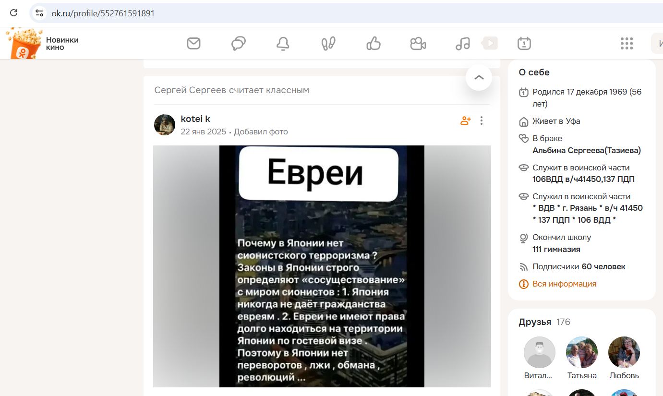Open Notifications bell icon
The width and height of the screenshot is (663, 396).
283,44
